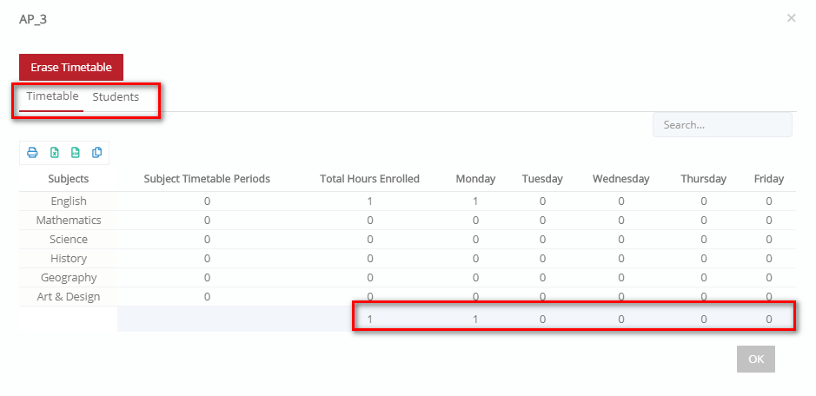Click the Thursday column header
816x396 pixels.
click(703, 179)
